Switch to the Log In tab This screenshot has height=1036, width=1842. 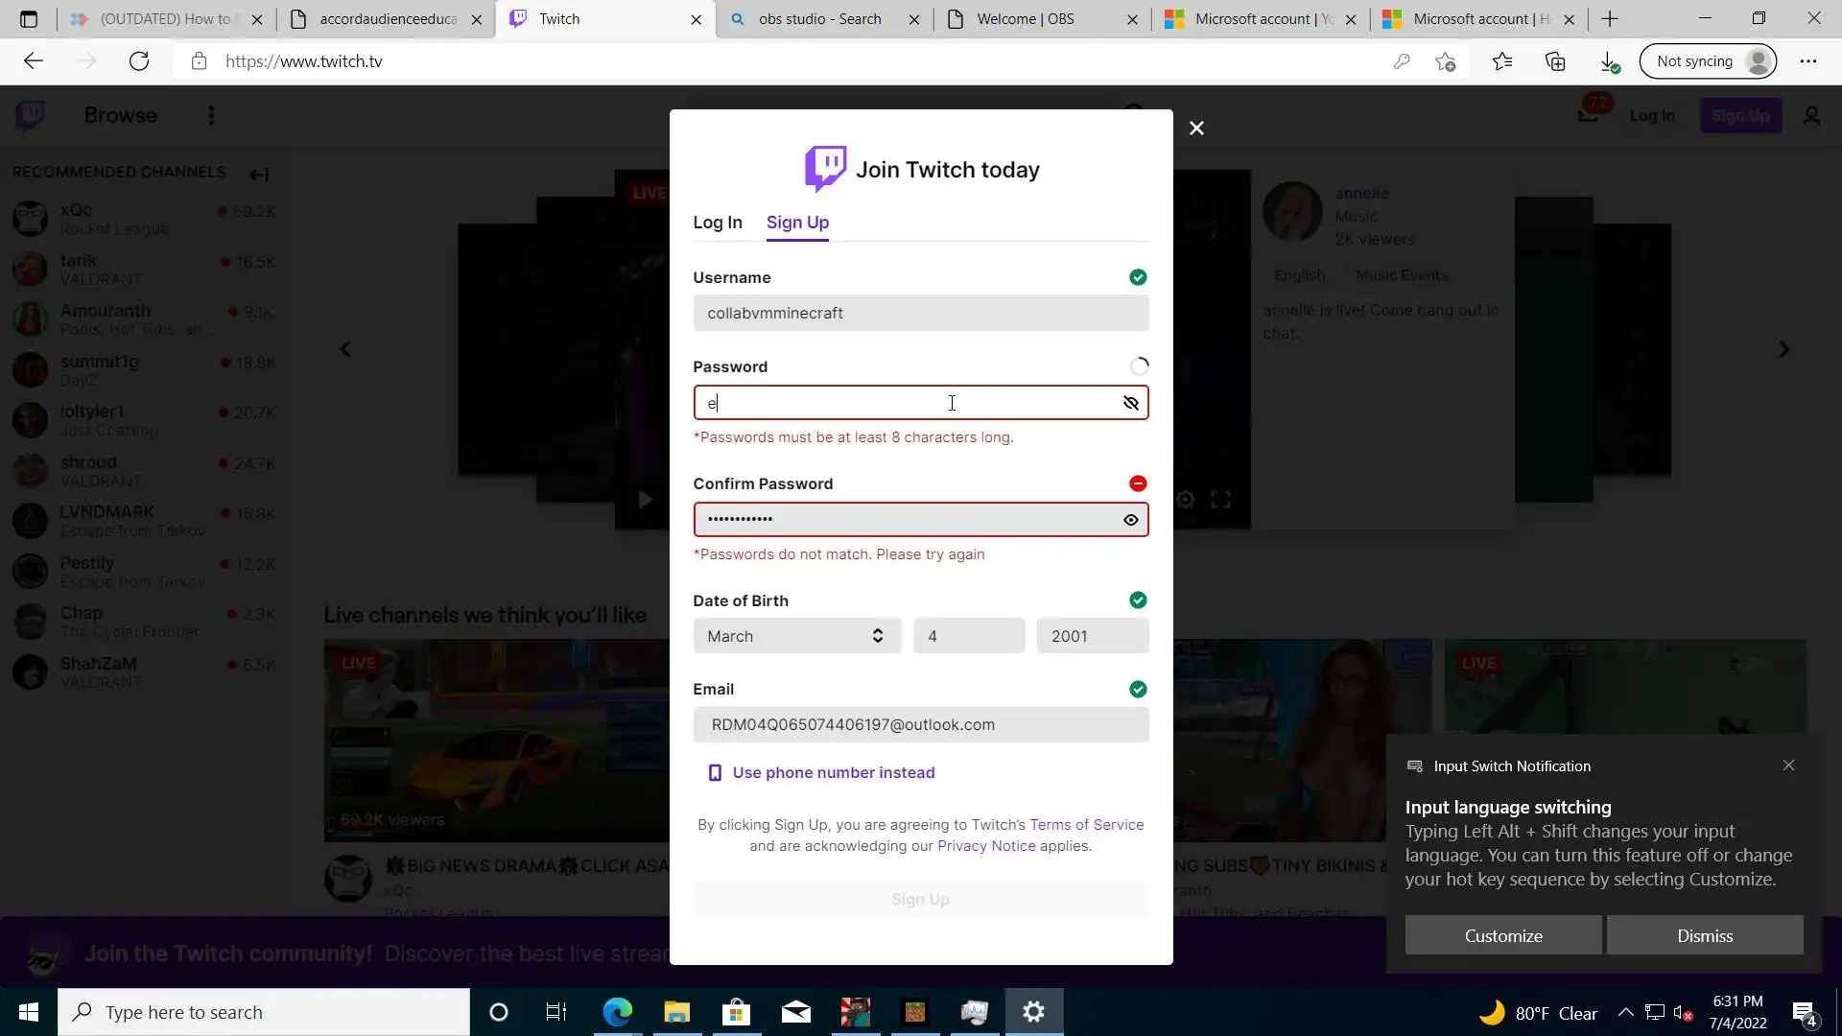tap(718, 223)
